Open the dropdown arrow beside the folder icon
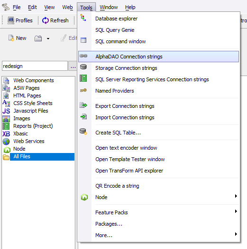247x249 pixels. tap(48, 38)
